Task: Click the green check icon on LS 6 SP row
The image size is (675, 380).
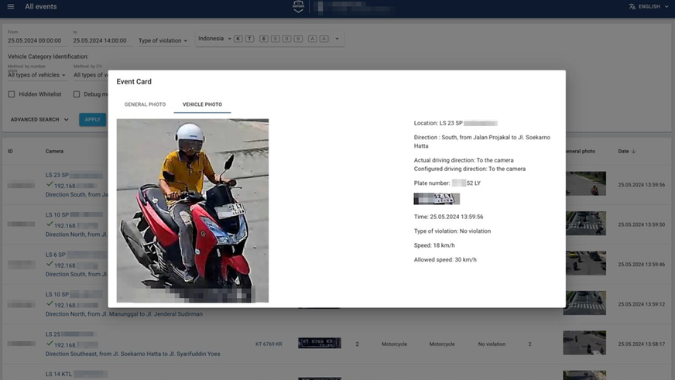Action: point(50,264)
